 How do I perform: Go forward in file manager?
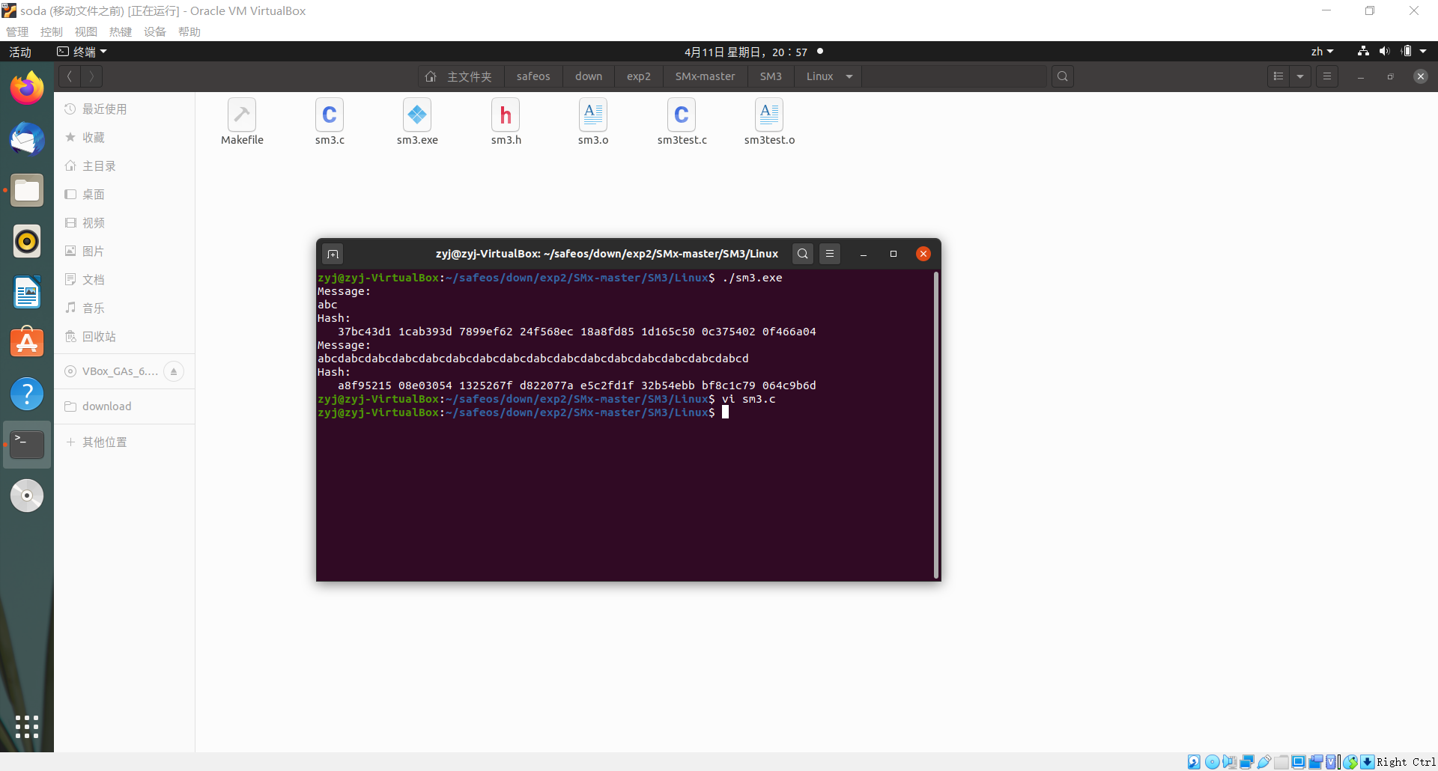[x=91, y=76]
